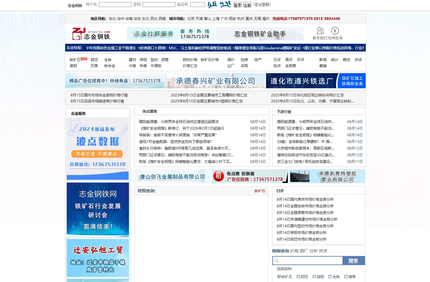Click the 忘记密码 link
The width and height of the screenshot is (430, 282).
[262, 5]
